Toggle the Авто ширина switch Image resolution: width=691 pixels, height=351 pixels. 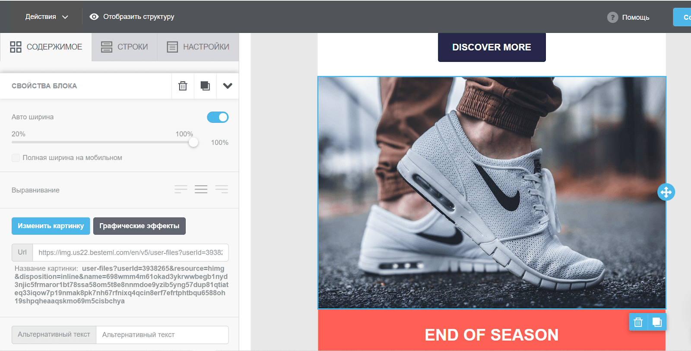(218, 117)
